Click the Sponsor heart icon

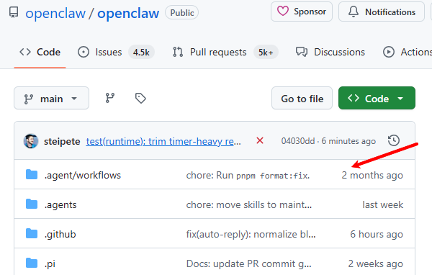[x=283, y=12]
